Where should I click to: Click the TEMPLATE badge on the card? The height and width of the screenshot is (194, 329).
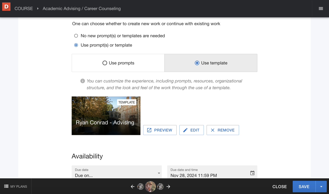coord(127,102)
